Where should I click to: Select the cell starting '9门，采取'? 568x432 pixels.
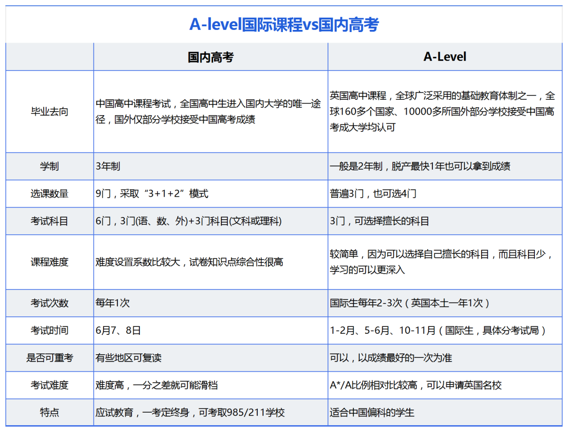coord(210,194)
